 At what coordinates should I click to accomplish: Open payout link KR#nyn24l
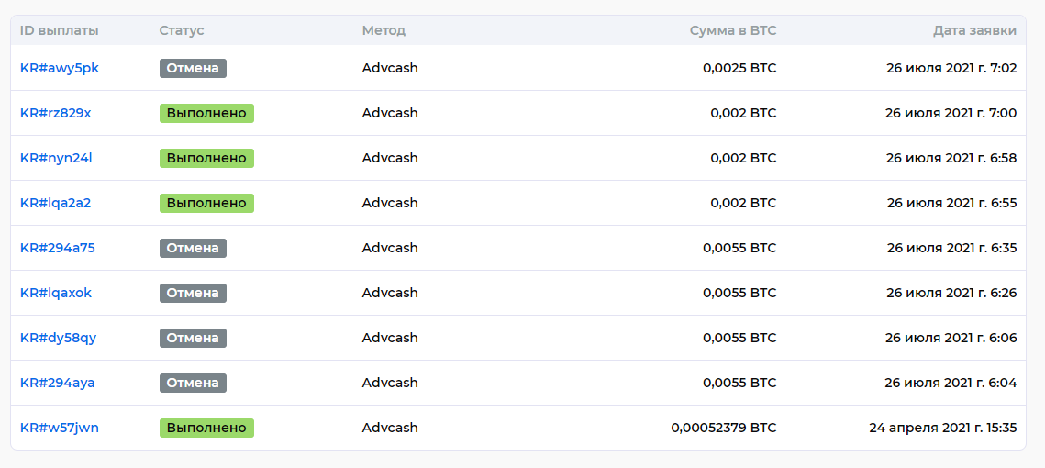56,158
